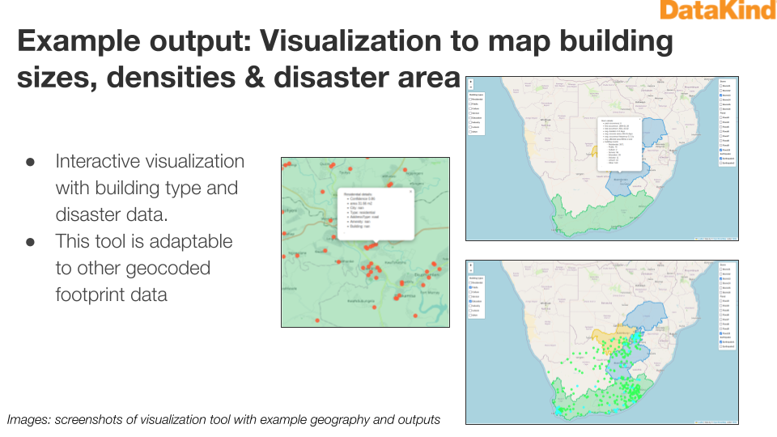Click the slide title starting with "Example output"
This screenshot has width=777, height=437.
[345, 58]
